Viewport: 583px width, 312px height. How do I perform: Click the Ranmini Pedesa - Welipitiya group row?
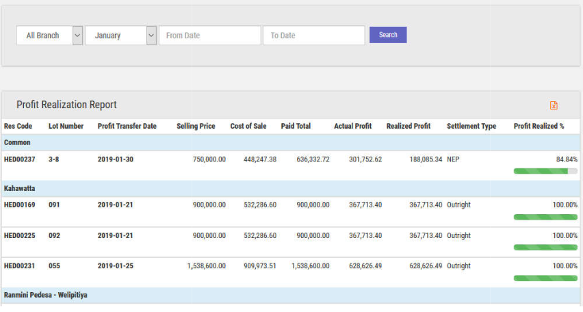click(46, 295)
